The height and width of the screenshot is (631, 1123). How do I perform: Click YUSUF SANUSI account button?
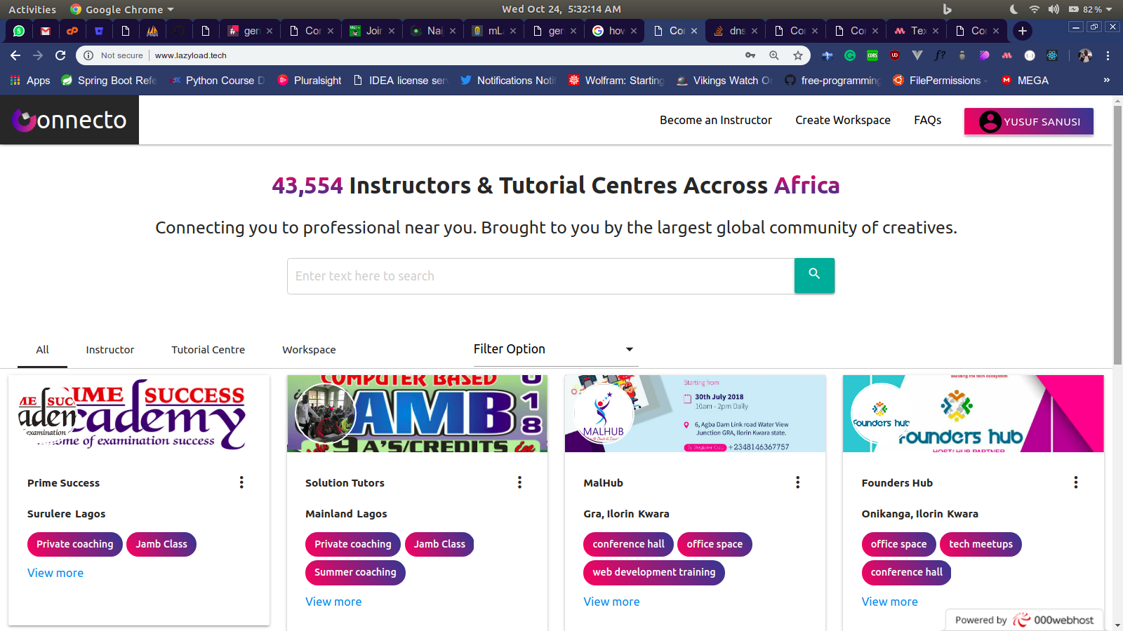1029,121
